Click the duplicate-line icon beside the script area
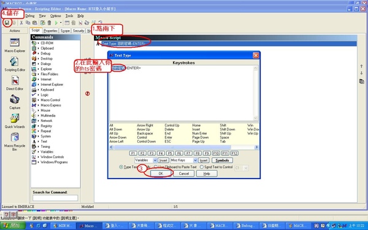This screenshot has height=230, width=368. coord(362,82)
